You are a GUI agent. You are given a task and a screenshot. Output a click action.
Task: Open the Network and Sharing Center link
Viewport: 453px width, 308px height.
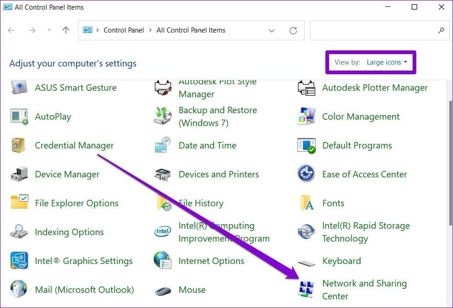pos(364,290)
